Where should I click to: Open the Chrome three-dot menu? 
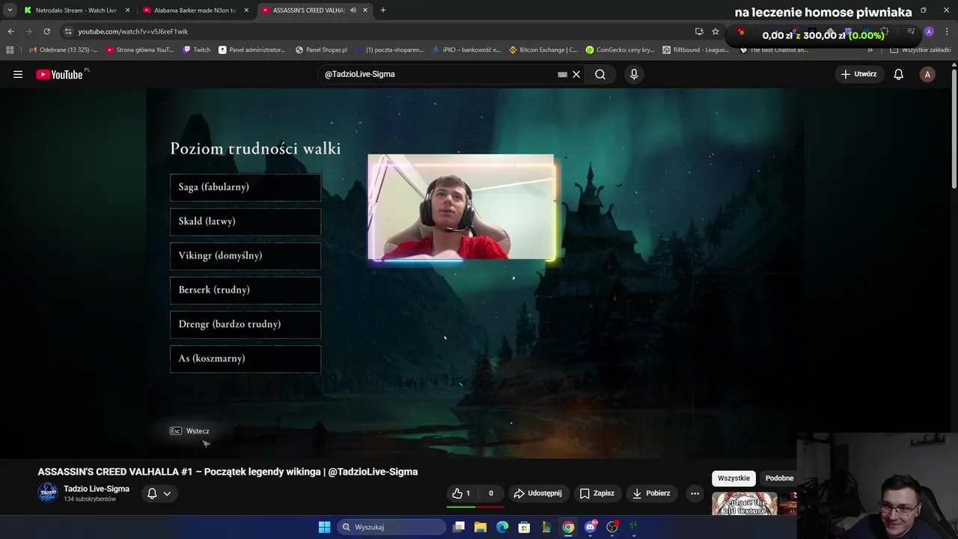[x=946, y=31]
